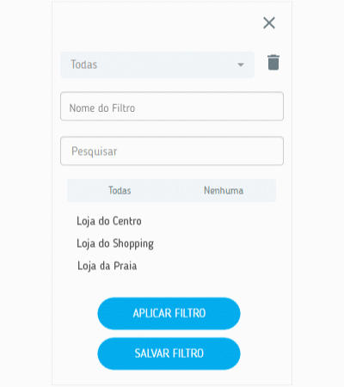Pick Loja do Centro from the store list
The width and height of the screenshot is (344, 387).
coord(109,221)
